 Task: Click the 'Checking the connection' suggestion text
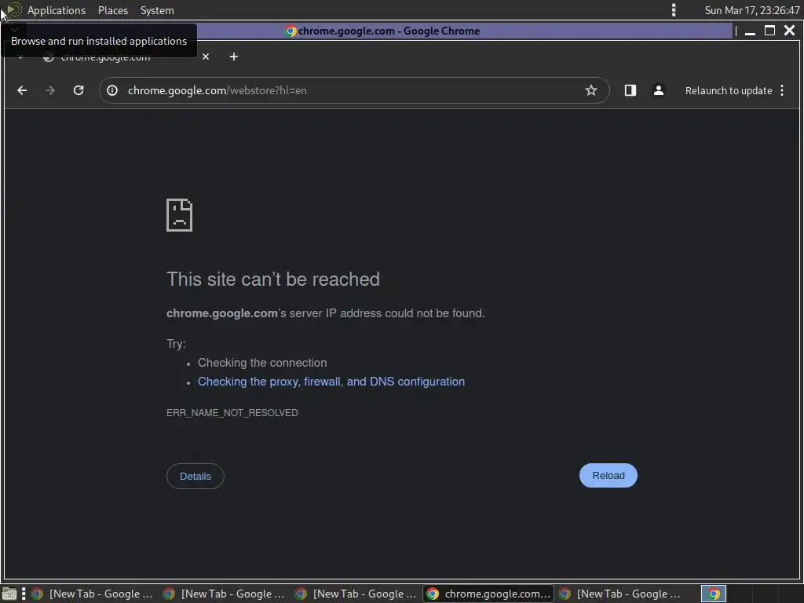tap(262, 363)
